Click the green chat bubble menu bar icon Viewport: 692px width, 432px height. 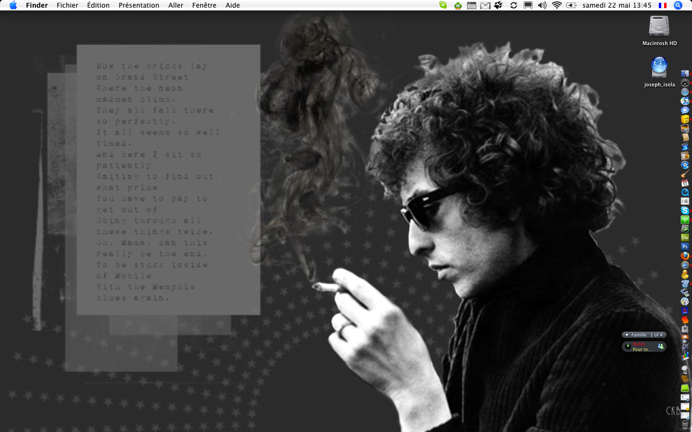coord(443,5)
